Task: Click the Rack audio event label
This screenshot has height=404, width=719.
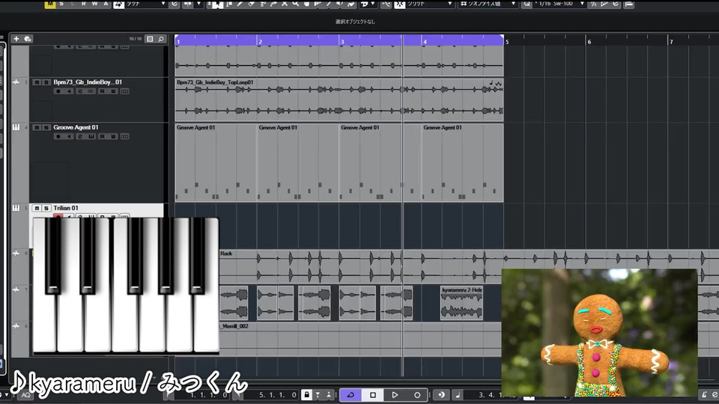Action: 226,254
